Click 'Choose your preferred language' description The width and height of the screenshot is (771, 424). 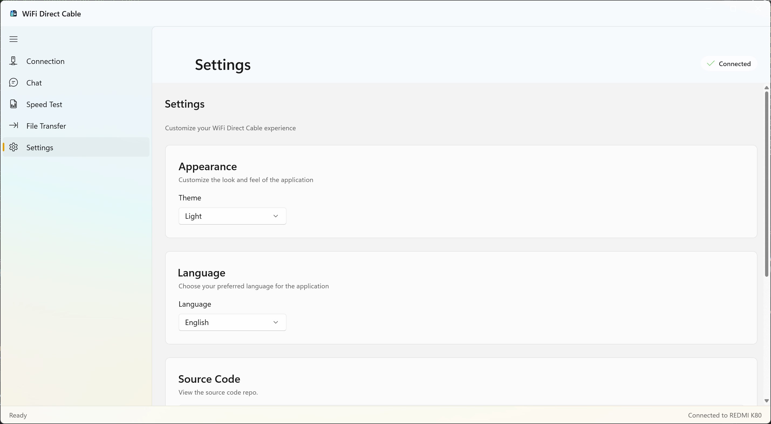pos(254,286)
